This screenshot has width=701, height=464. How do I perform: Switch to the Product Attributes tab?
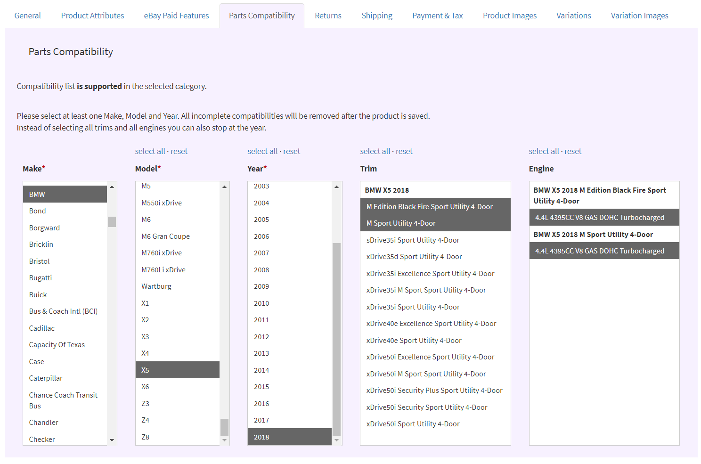click(x=93, y=16)
